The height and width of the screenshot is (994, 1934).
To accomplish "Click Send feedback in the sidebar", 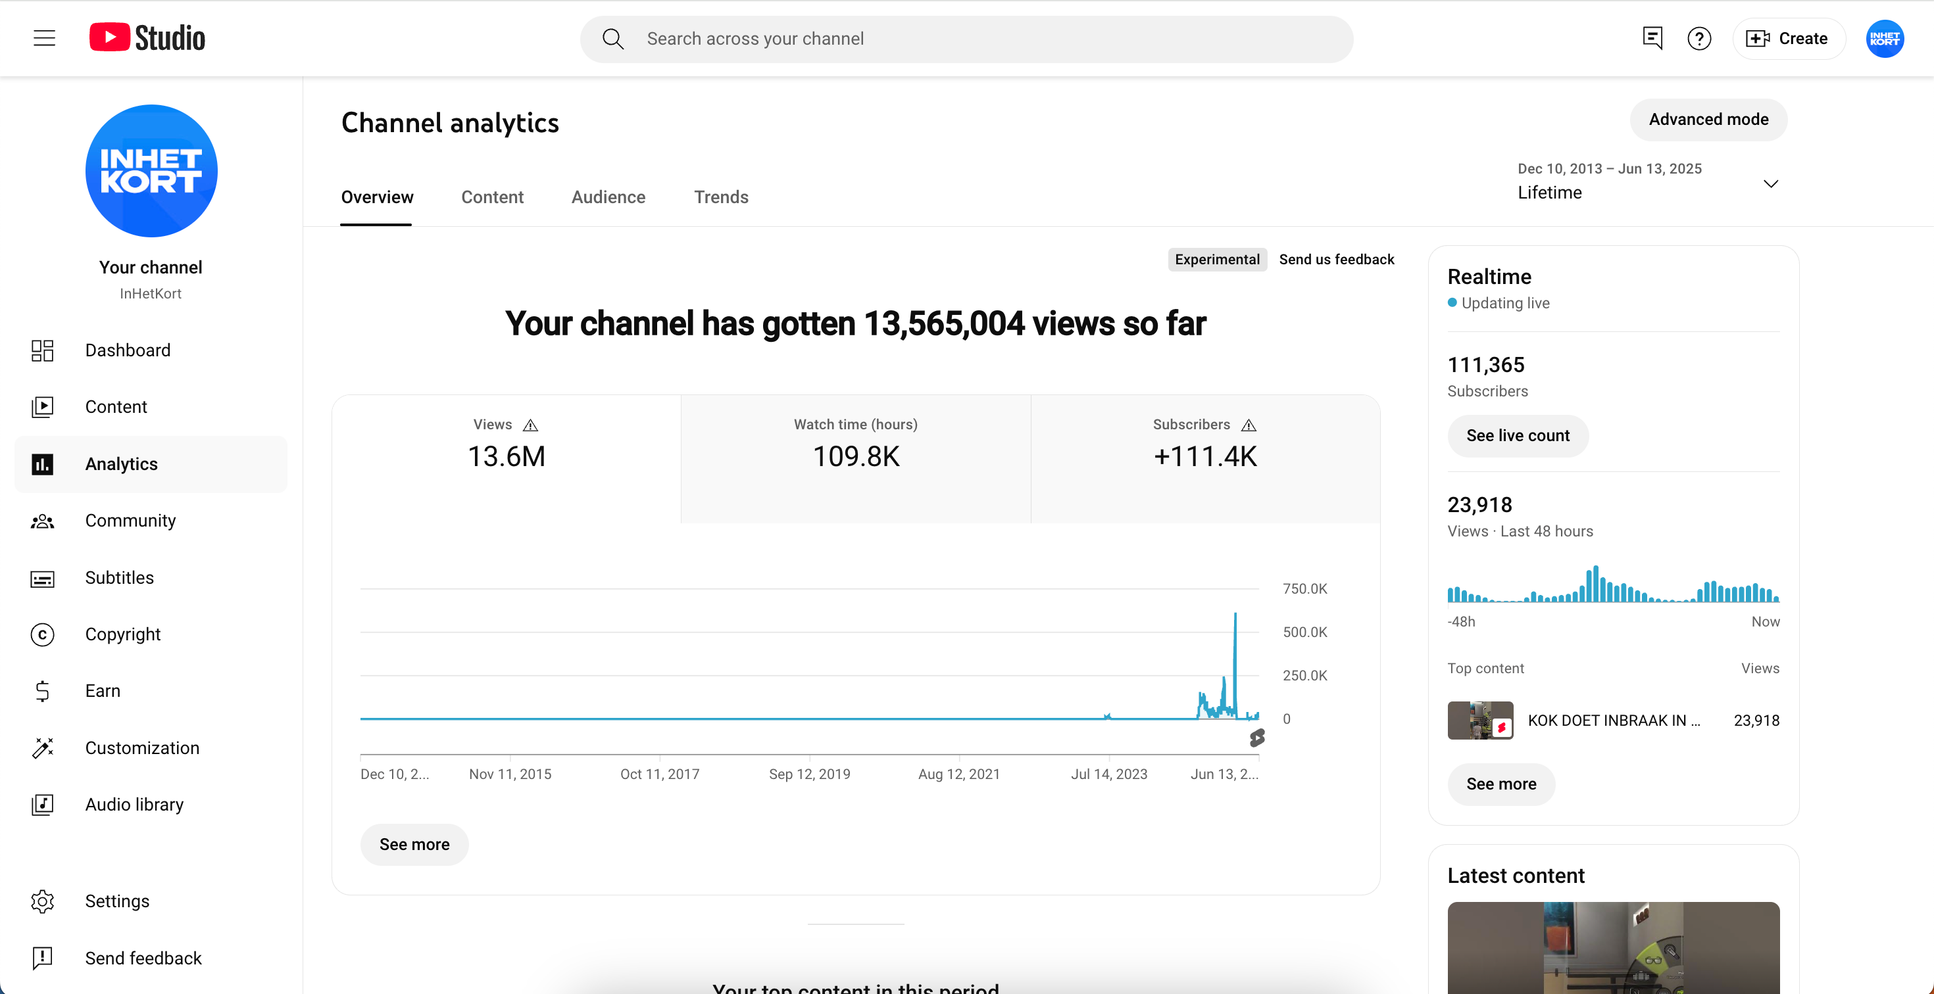I will click(151, 958).
